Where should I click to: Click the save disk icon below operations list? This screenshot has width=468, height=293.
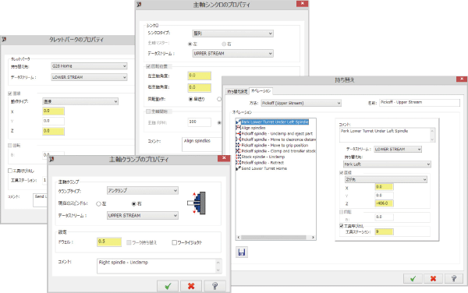coord(242,252)
